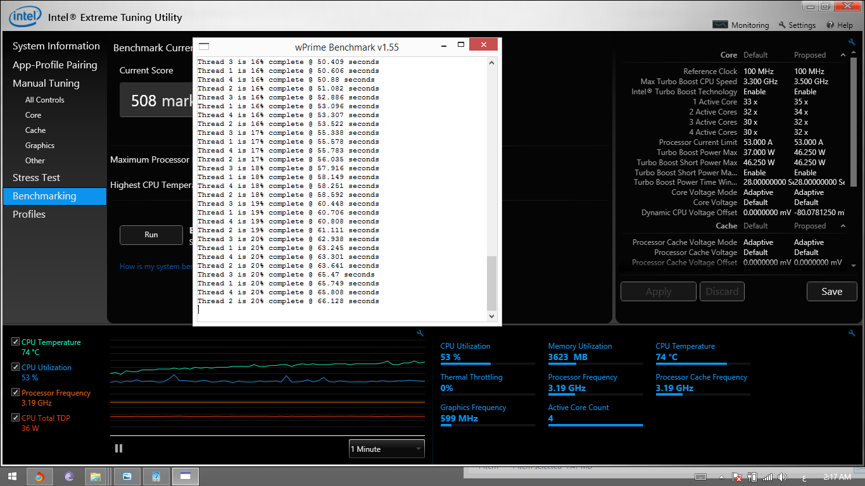Open the 2:17 AM clock
865x486 pixels.
click(x=837, y=477)
